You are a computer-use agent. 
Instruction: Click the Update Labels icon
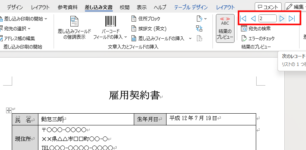tap(199, 38)
